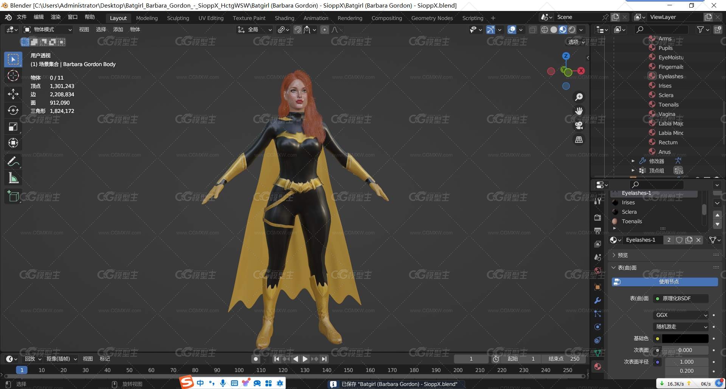The image size is (726, 389).
Task: Open the Physics properties tab
Action: (598, 327)
